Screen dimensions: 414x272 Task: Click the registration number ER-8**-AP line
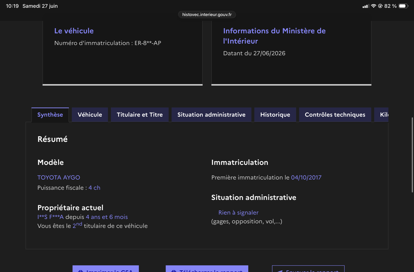(x=108, y=43)
